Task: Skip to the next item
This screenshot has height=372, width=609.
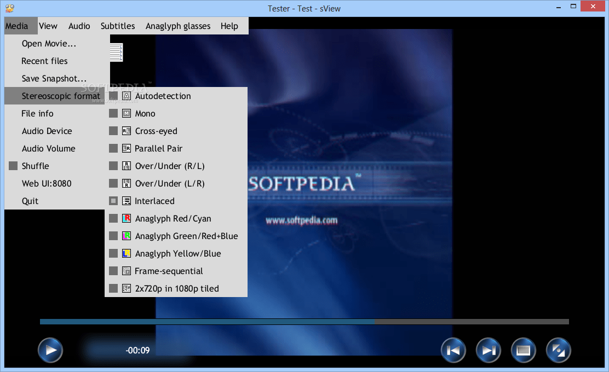Action: 488,350
